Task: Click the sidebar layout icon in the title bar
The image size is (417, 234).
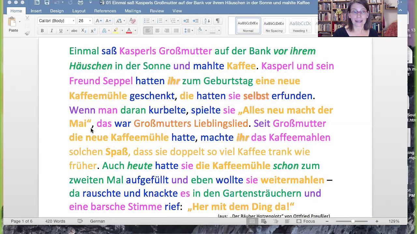Action: point(37,3)
